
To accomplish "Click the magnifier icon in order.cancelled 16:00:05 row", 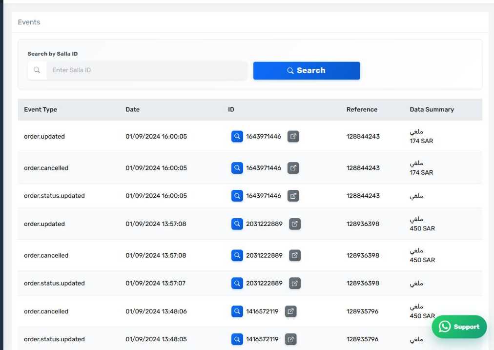I will tap(237, 168).
